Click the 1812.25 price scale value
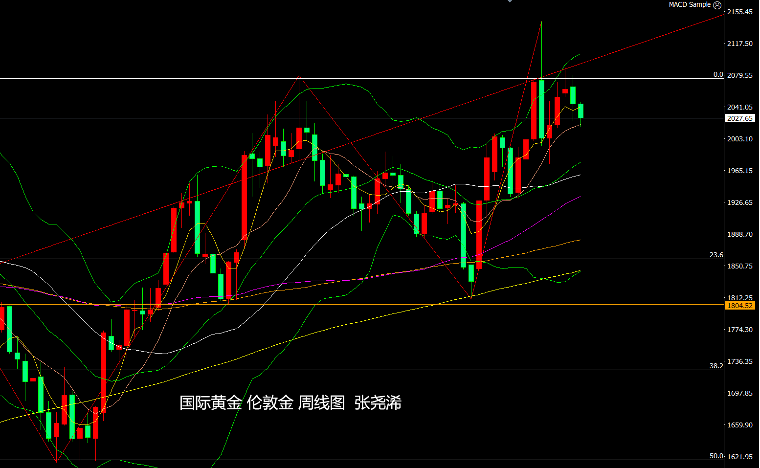Image resolution: width=760 pixels, height=468 pixels. tap(740, 298)
